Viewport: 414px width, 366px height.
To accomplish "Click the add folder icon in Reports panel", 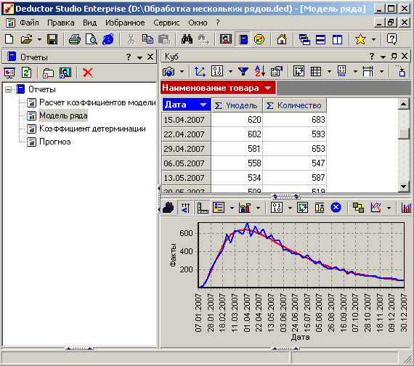I will click(48, 73).
